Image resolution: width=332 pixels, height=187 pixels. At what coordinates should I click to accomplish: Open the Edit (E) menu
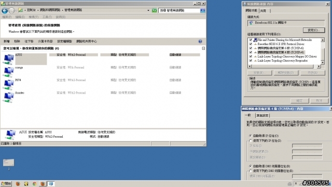(x=20, y=17)
